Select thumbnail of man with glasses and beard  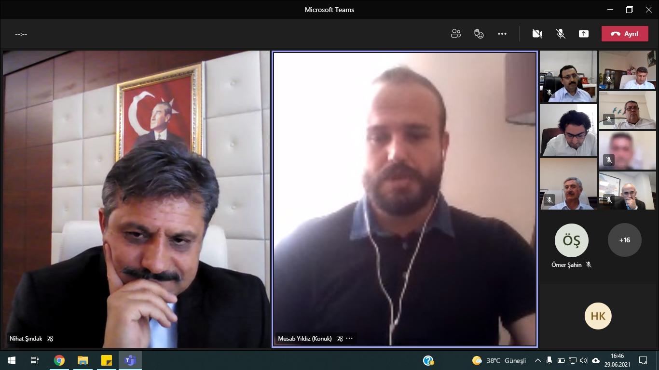click(568, 76)
